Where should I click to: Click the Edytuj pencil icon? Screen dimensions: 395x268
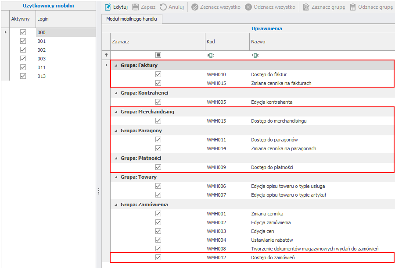coord(108,7)
